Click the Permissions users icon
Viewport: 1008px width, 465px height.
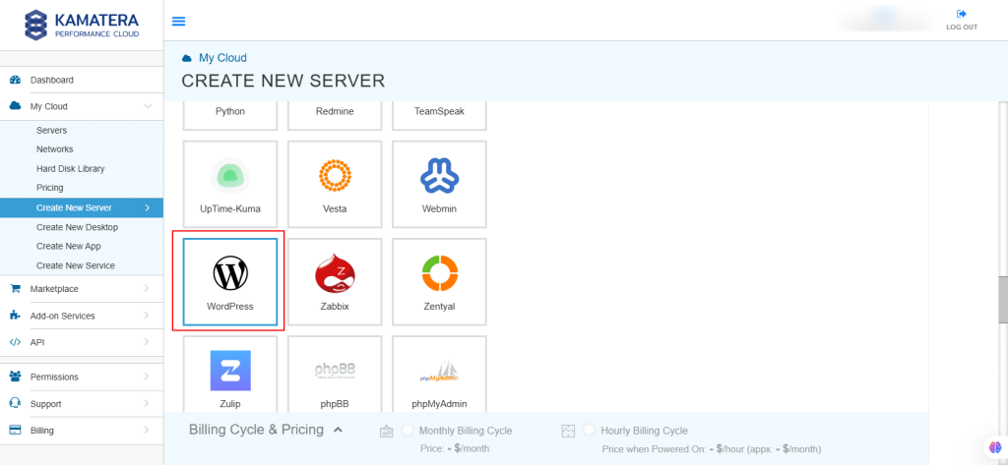16,377
